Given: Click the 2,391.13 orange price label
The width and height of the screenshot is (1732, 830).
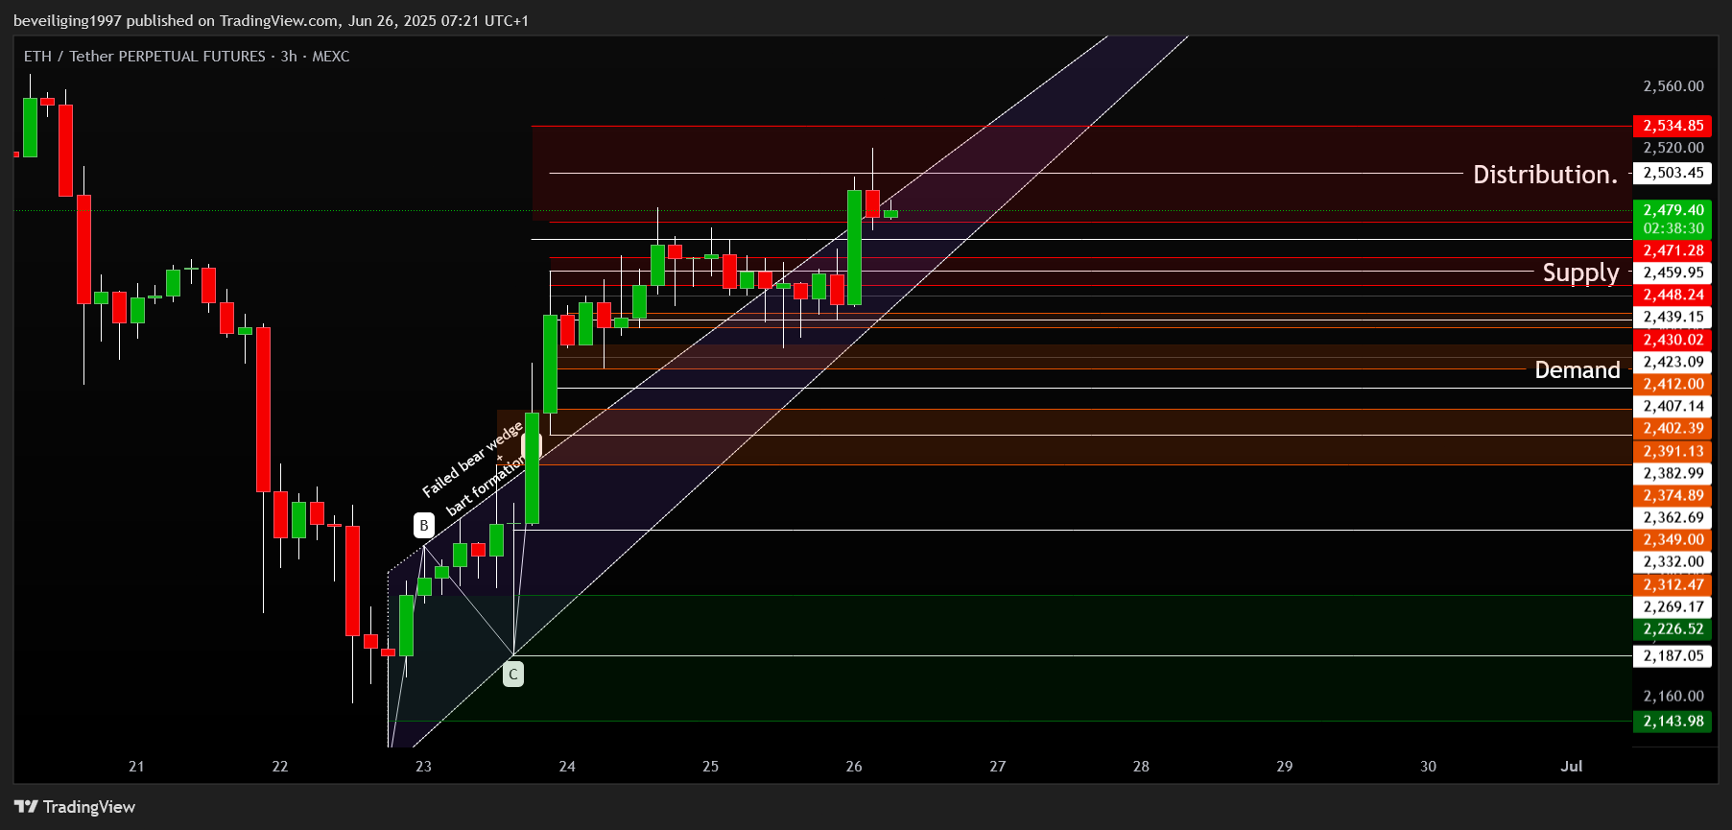Looking at the screenshot, I should [x=1673, y=451].
